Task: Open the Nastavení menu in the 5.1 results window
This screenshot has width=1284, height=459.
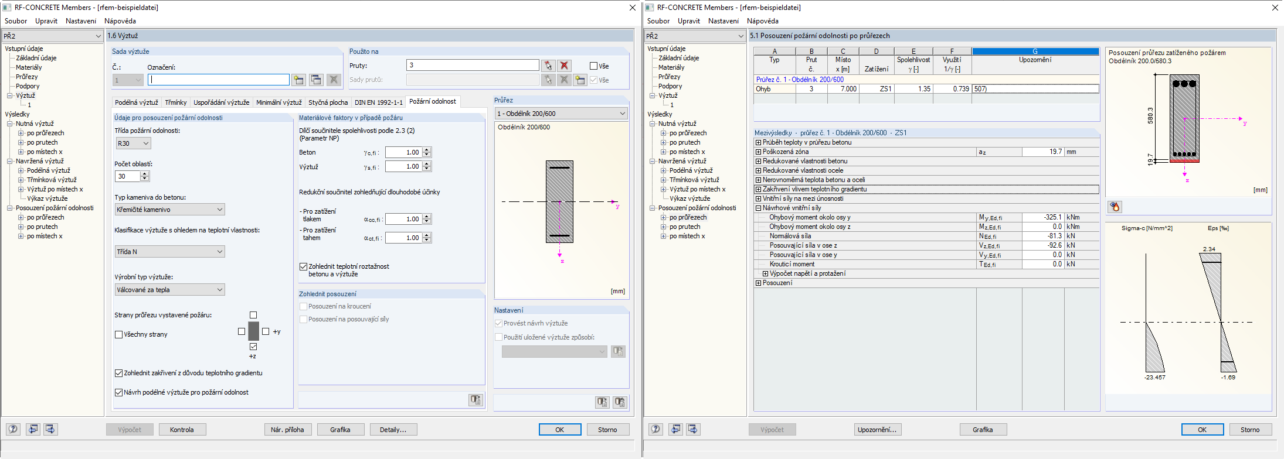Action: click(x=723, y=21)
